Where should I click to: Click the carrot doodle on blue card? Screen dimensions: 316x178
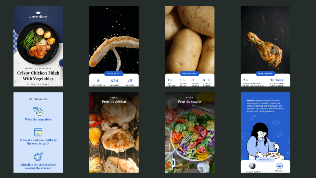[253, 117]
